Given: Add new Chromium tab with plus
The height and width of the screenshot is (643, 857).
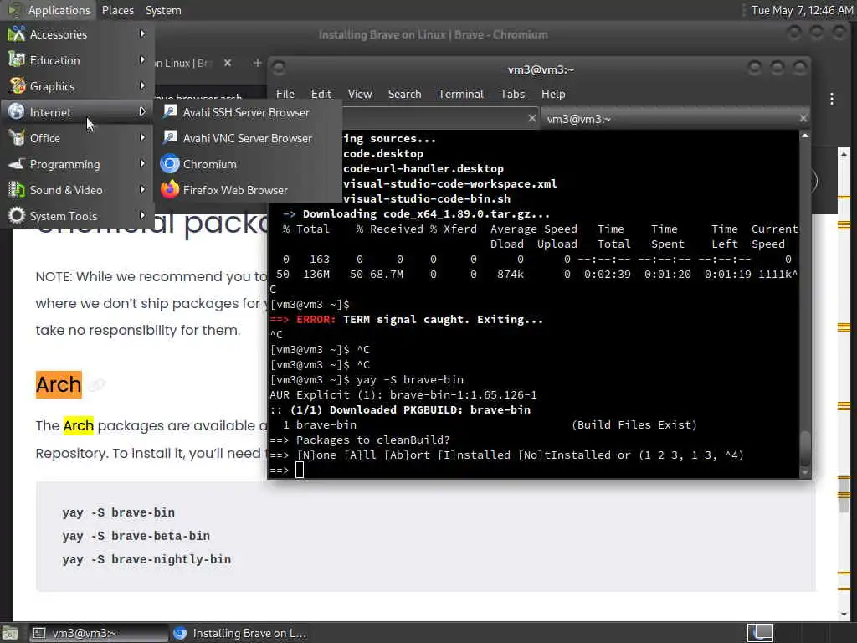Looking at the screenshot, I should 257,63.
